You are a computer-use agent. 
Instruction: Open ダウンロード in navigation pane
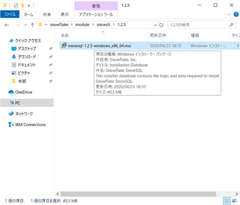[24, 57]
